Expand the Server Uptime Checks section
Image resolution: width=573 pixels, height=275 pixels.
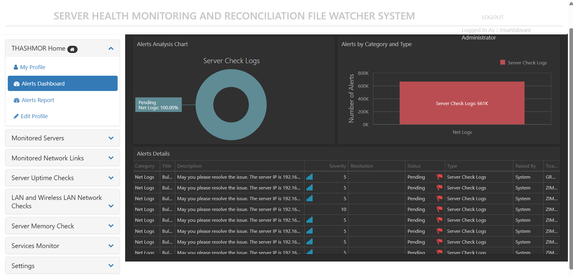coord(63,178)
